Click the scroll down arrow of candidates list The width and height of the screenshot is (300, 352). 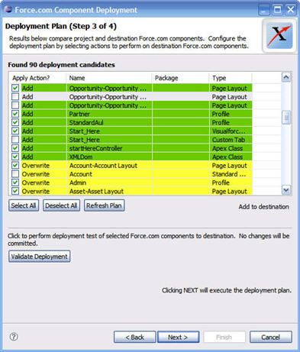tap(286, 190)
